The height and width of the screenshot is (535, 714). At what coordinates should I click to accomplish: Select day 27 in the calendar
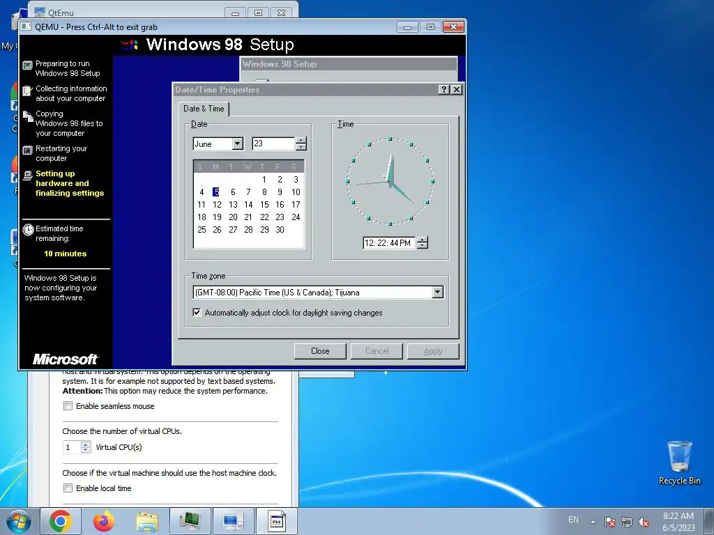pyautogui.click(x=233, y=230)
